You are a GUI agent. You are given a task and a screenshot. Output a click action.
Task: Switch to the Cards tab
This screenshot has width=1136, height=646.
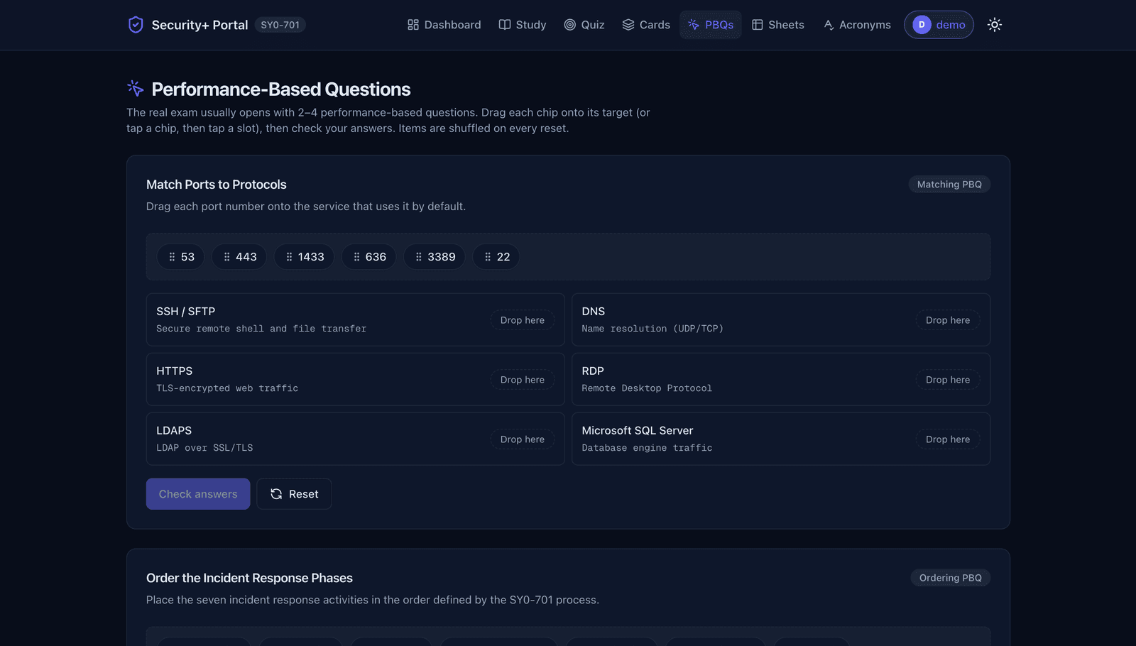(x=646, y=25)
